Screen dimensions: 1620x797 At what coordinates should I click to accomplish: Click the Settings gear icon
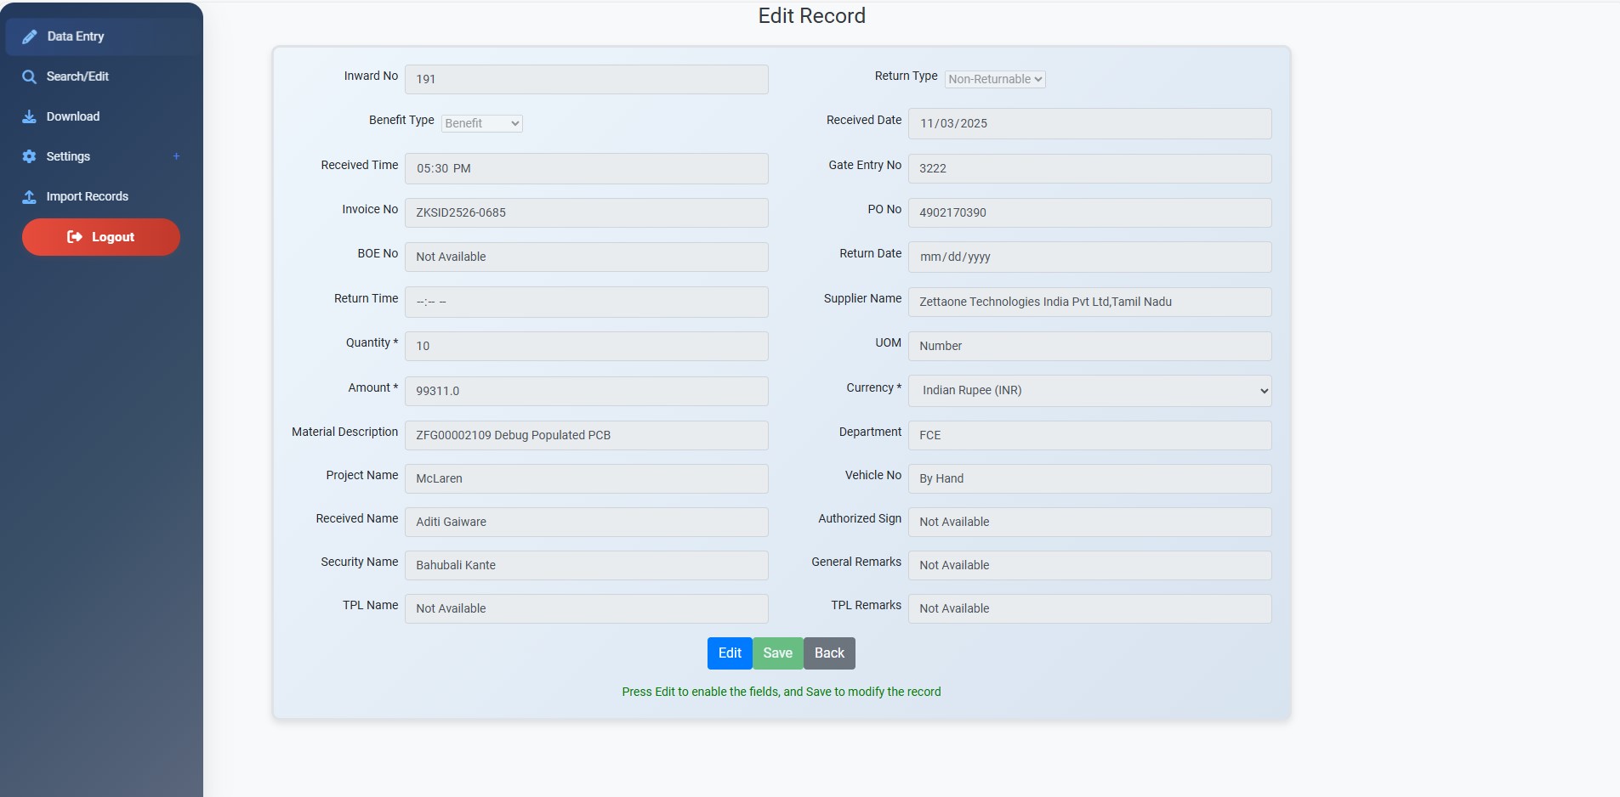coord(30,156)
